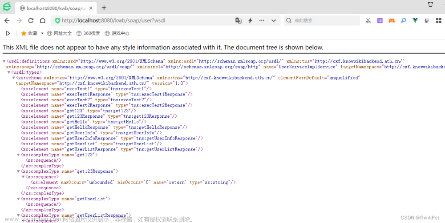Collapse complexType getUserList node
445x223 pixels.
(18, 199)
